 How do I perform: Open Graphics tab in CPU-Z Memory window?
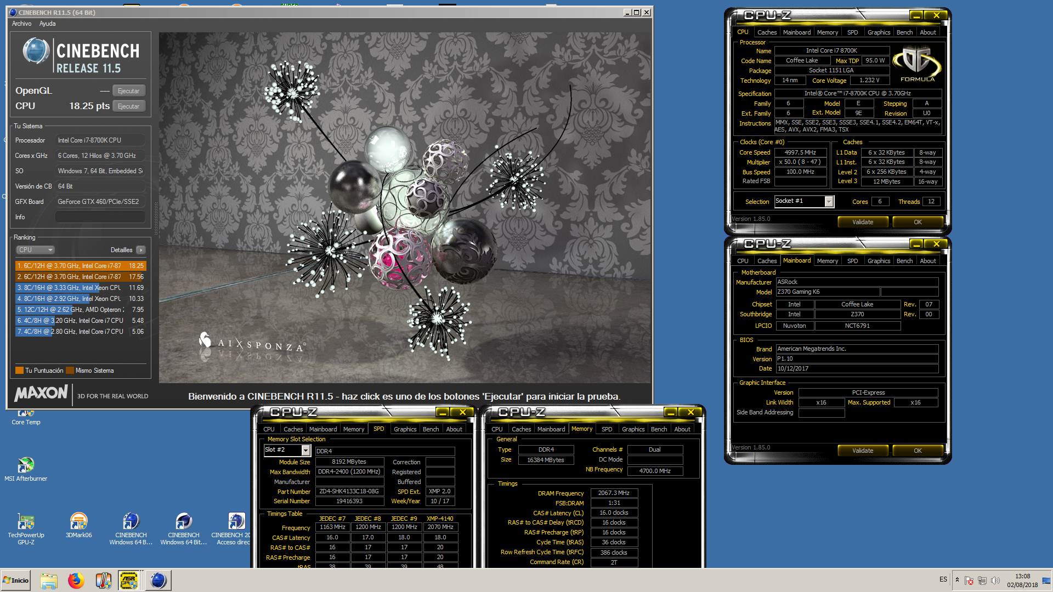633,429
